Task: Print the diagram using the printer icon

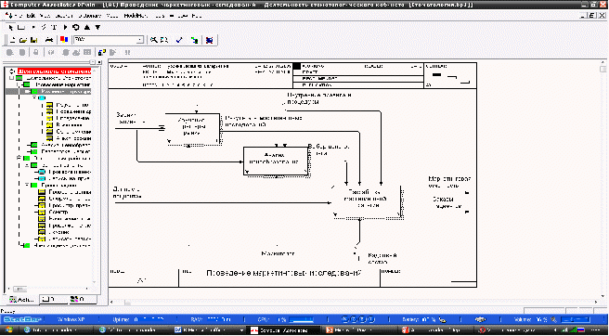Action: [49, 40]
